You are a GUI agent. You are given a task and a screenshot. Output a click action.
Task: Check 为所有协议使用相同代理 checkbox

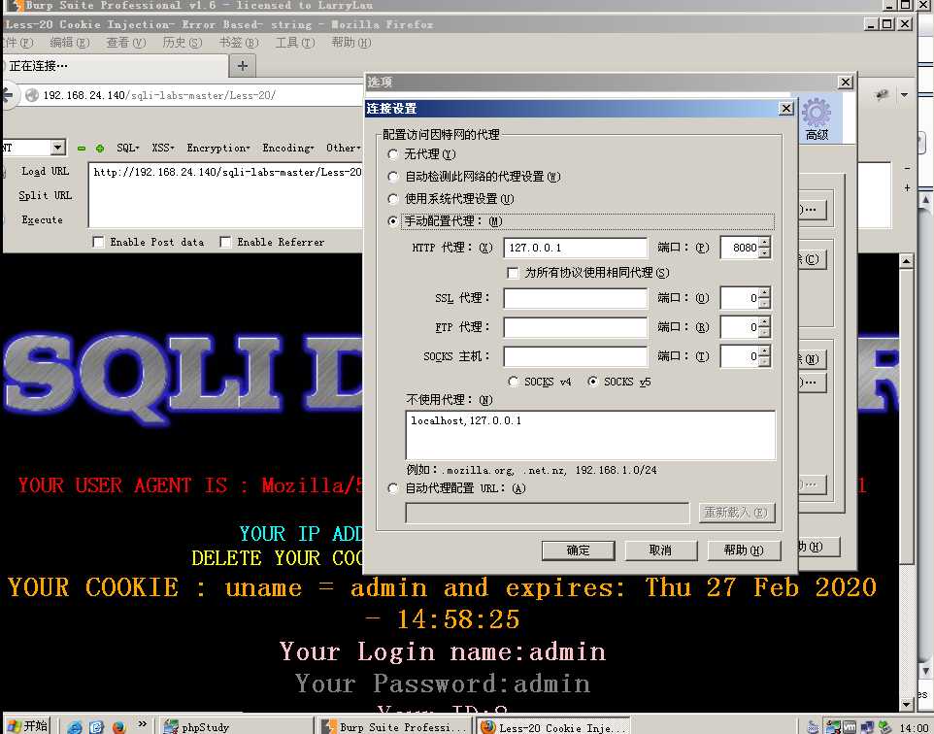(513, 273)
